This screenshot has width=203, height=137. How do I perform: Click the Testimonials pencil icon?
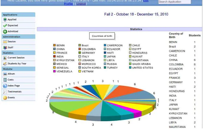[5, 92]
